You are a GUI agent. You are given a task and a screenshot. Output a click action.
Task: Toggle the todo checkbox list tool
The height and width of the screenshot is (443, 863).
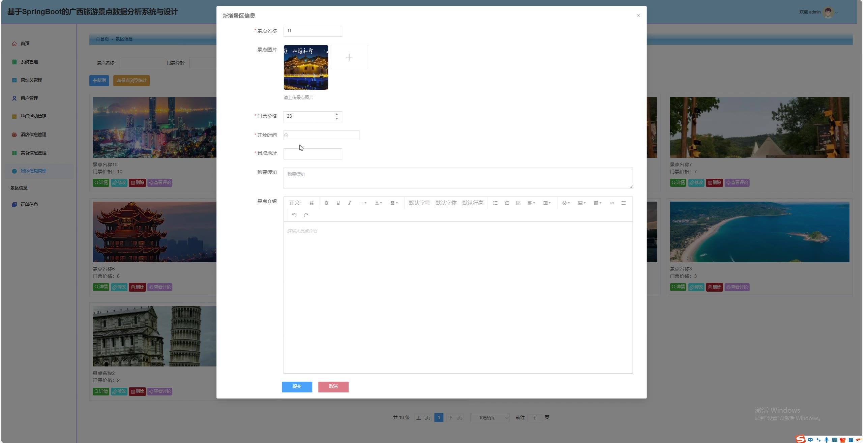518,203
